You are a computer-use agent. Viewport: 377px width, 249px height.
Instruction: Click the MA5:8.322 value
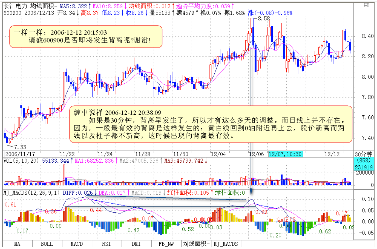tap(74, 6)
